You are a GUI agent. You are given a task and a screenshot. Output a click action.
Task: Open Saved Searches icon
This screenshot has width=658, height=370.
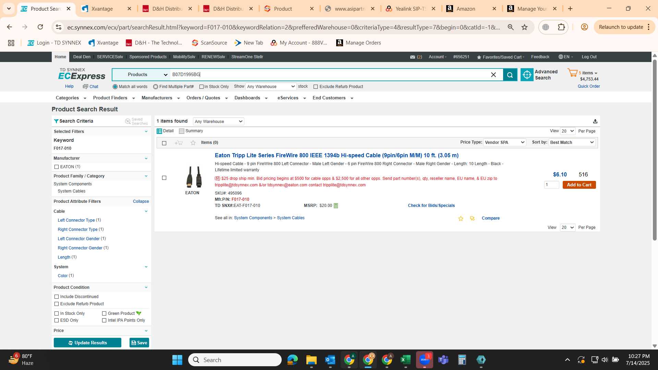pos(136,121)
